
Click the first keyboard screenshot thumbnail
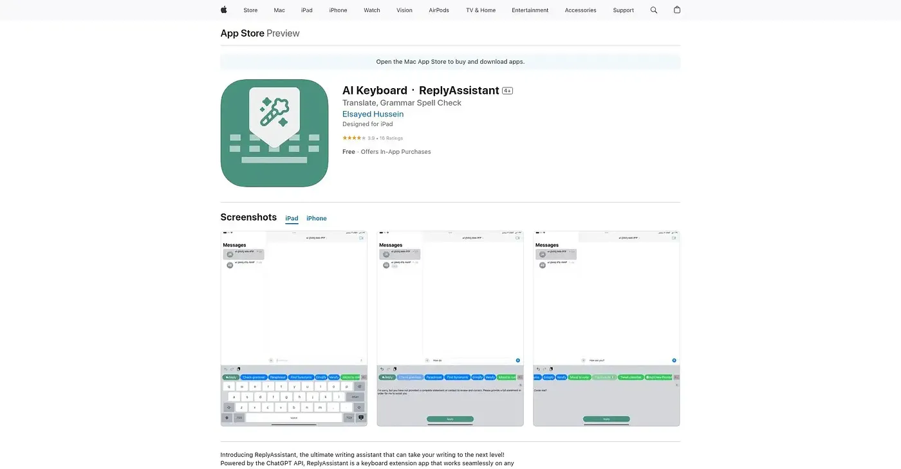pos(294,329)
